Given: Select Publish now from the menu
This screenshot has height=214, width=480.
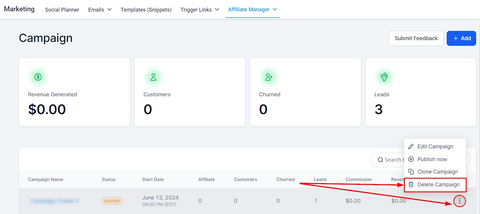Looking at the screenshot, I should [432, 159].
